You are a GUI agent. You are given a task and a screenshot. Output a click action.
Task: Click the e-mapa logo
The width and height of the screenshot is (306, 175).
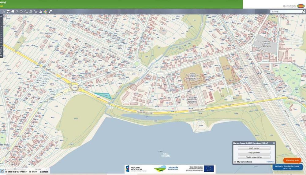point(294,6)
